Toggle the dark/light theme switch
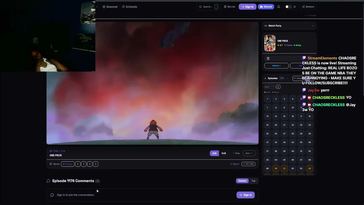Viewport: 364px width, 205px height. [288, 7]
